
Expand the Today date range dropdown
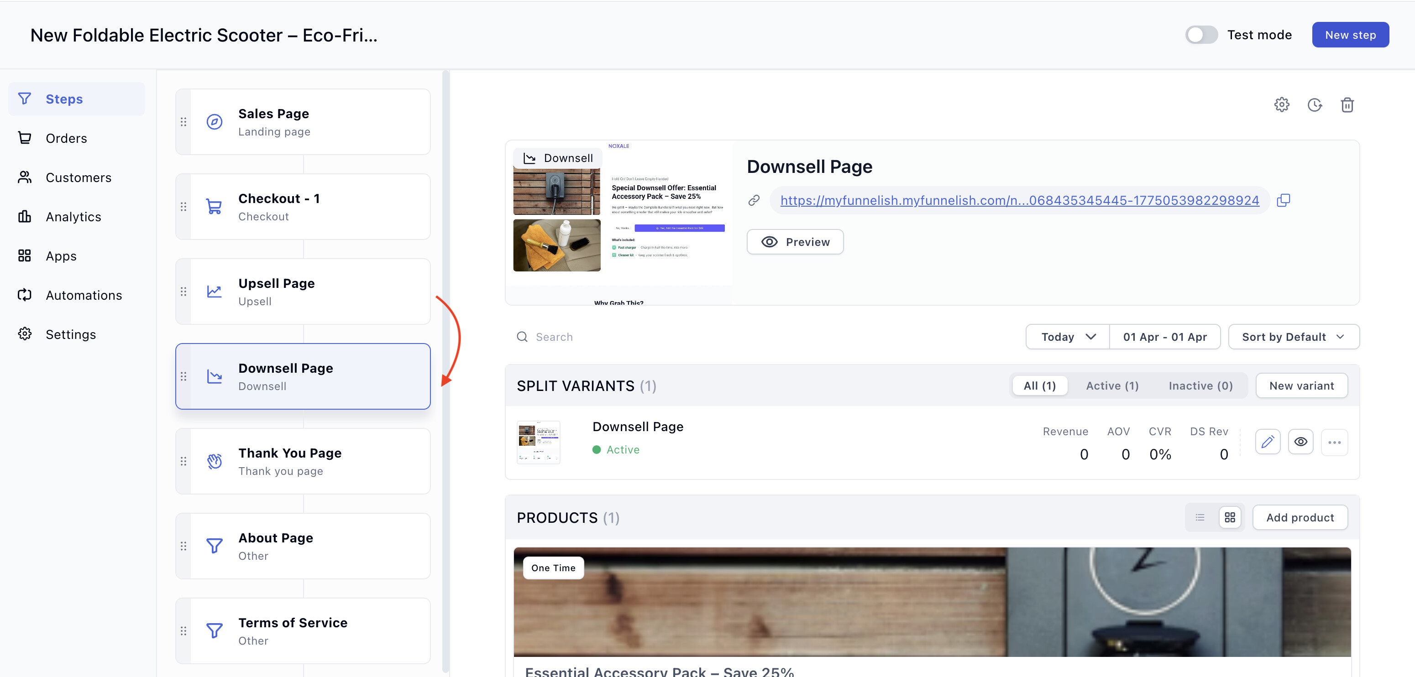coord(1067,337)
